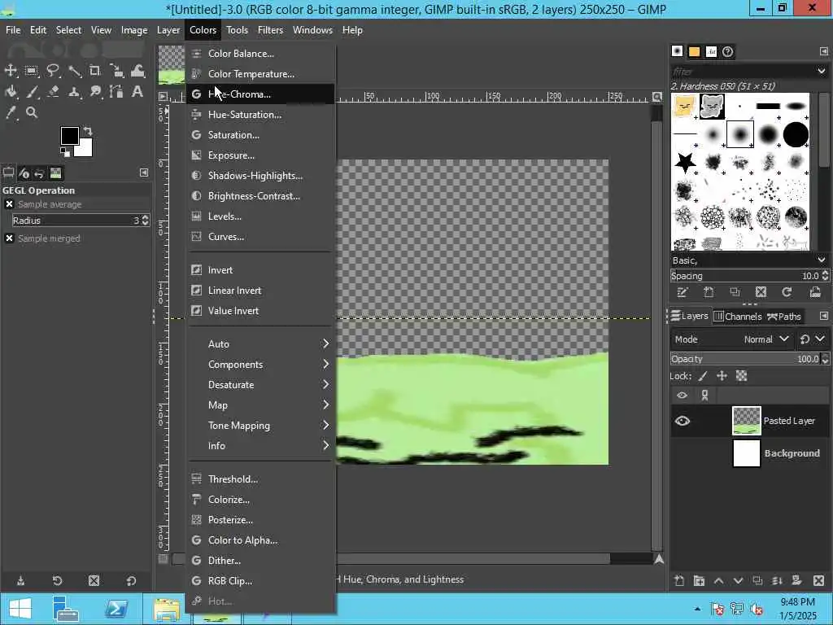The height and width of the screenshot is (625, 833).
Task: Open Device Status tab in tool options dock
Action: (24, 173)
